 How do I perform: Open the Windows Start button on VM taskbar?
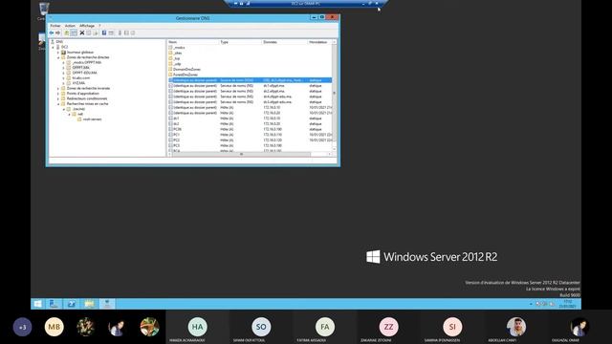(x=38, y=304)
